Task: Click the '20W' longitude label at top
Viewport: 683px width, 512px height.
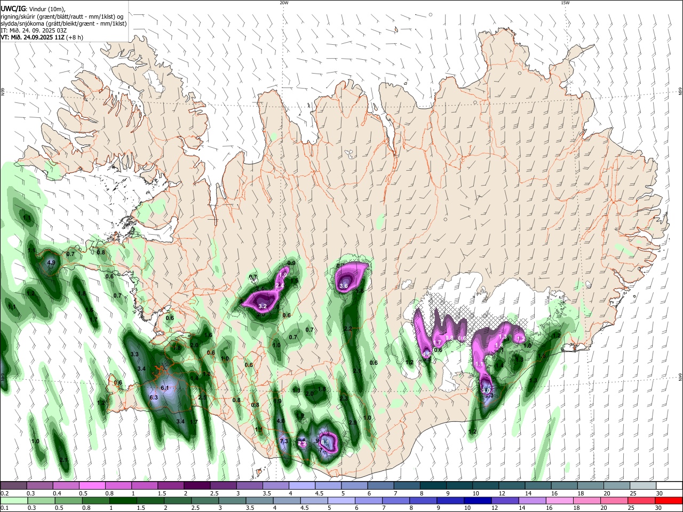Action: point(284,3)
